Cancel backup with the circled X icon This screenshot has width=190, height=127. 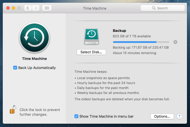175,42
